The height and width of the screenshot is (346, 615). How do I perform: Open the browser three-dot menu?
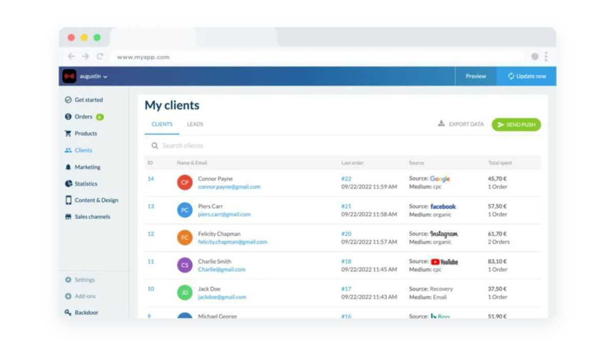[546, 56]
